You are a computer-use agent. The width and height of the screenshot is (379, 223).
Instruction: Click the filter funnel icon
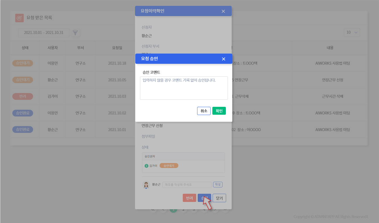point(76,33)
